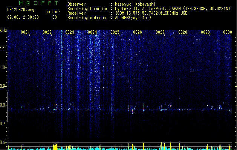This screenshot has height=150, width=237.
Task: Click the A504HB(yagi 4el) antenna text
Action: point(133,18)
